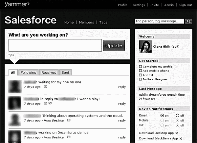
Task: Click the 'What are you working on?' text box
Action: click(x=55, y=45)
